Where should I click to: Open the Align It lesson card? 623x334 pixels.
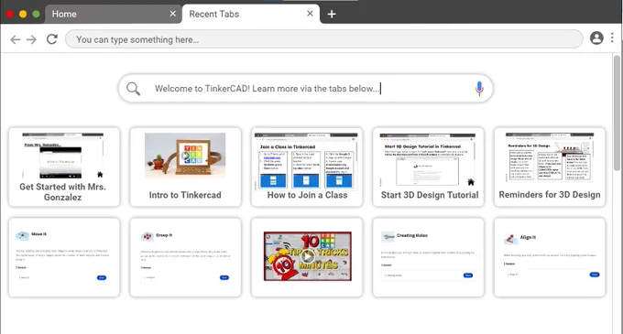[550, 257]
